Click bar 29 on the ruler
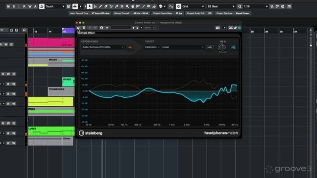Screen dimensions: 317x178 click(x=266, y=32)
